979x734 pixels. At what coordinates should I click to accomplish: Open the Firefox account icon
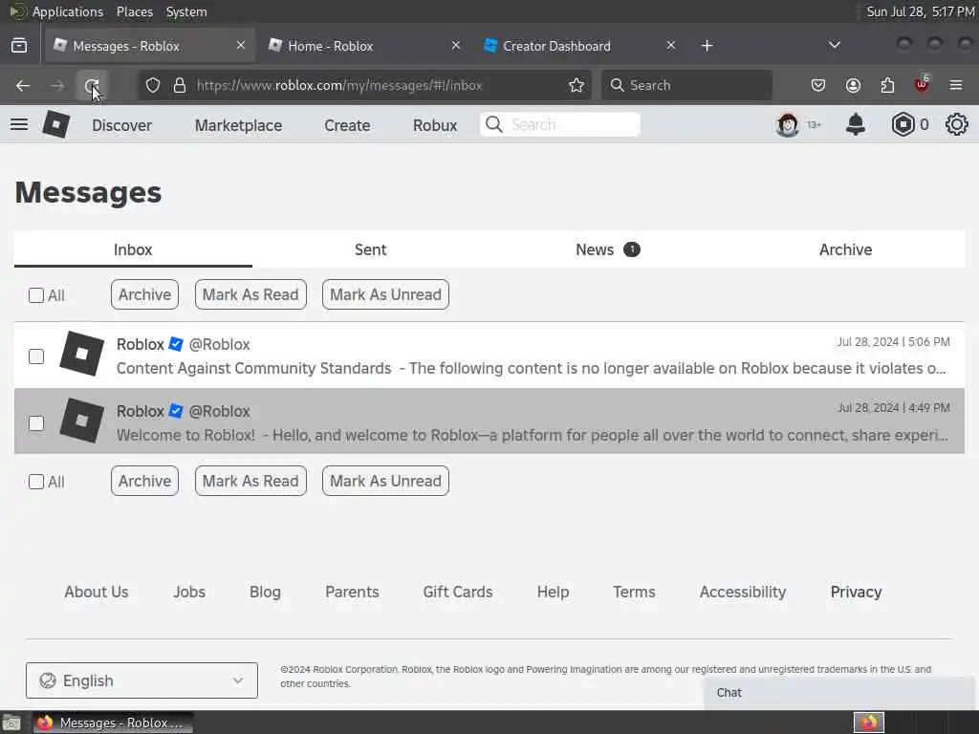point(853,85)
